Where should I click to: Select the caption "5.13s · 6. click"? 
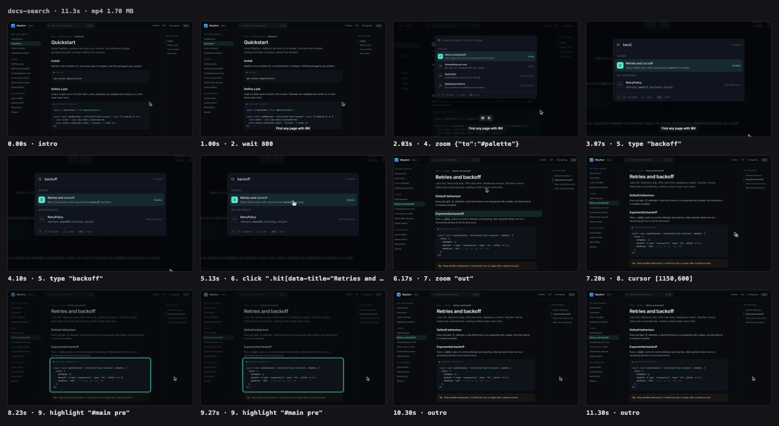pyautogui.click(x=292, y=279)
